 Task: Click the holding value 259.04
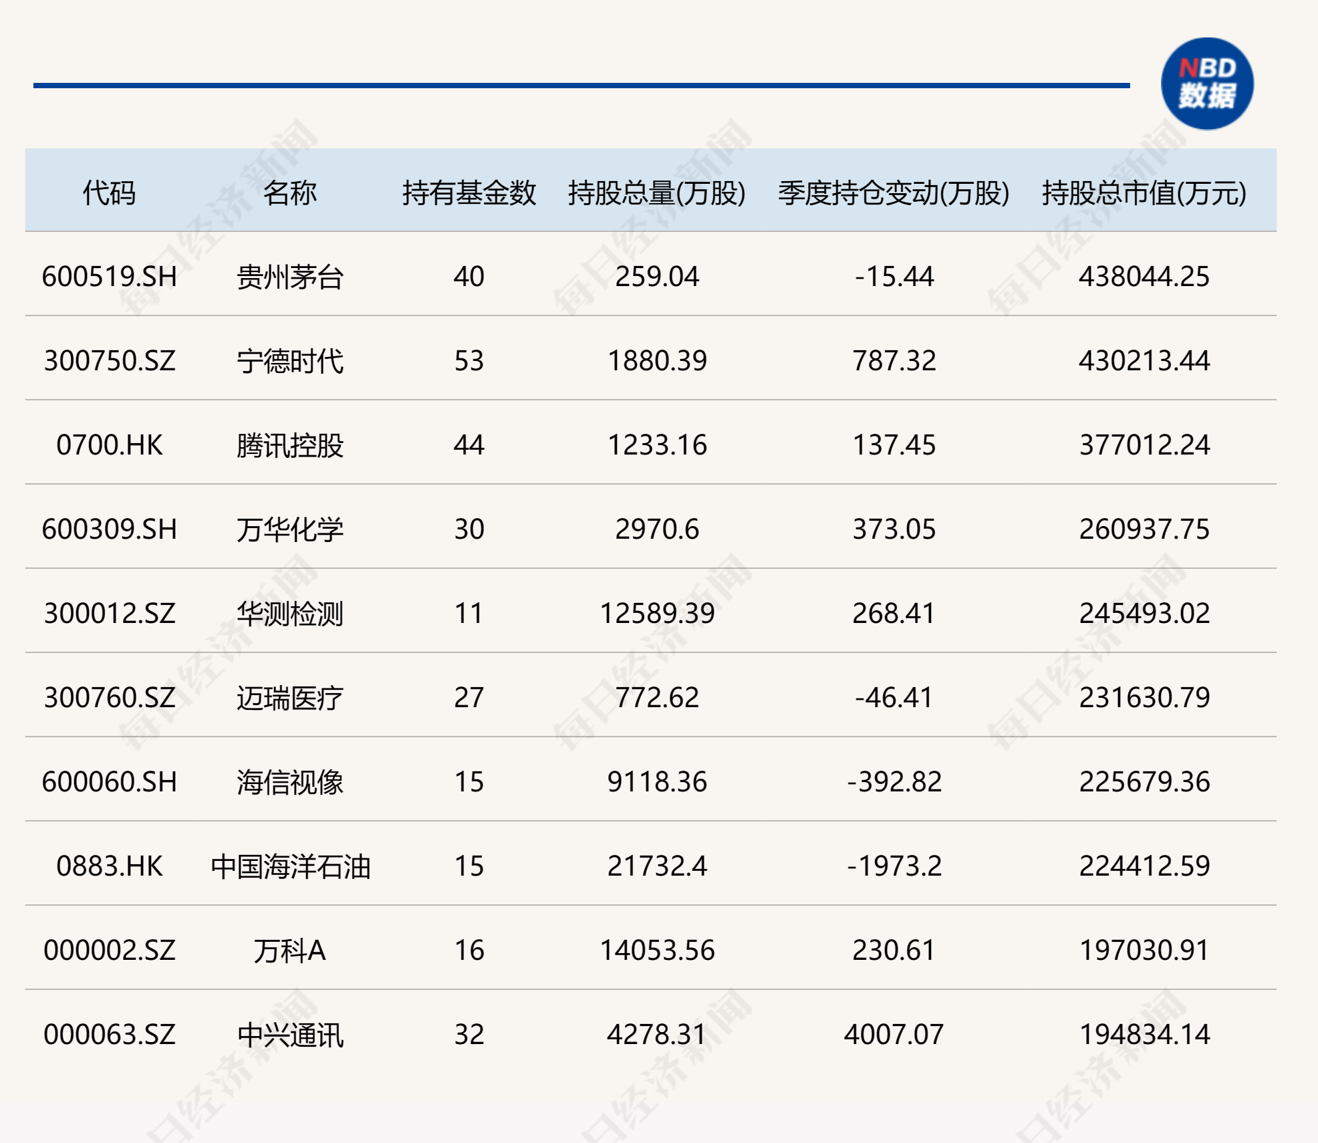(657, 277)
